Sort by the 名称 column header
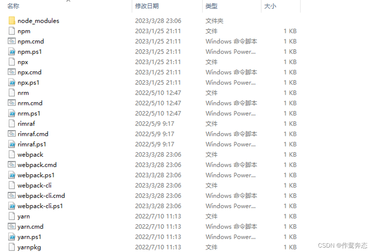373x252 pixels. pos(13,6)
